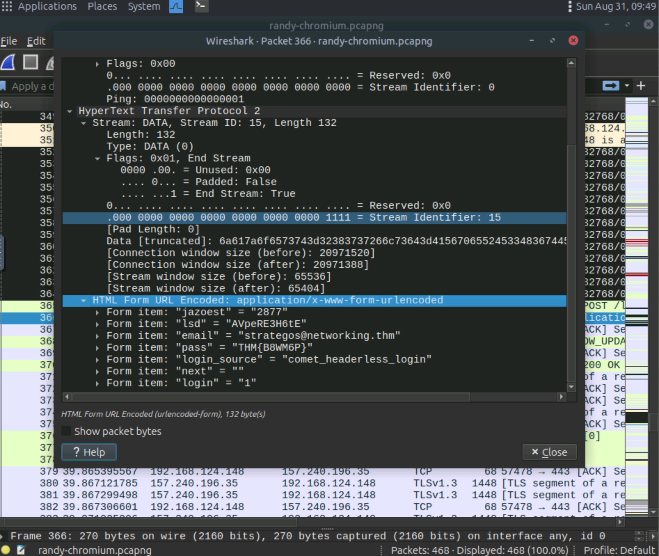Expand the Form item "pass" row

(x=97, y=348)
